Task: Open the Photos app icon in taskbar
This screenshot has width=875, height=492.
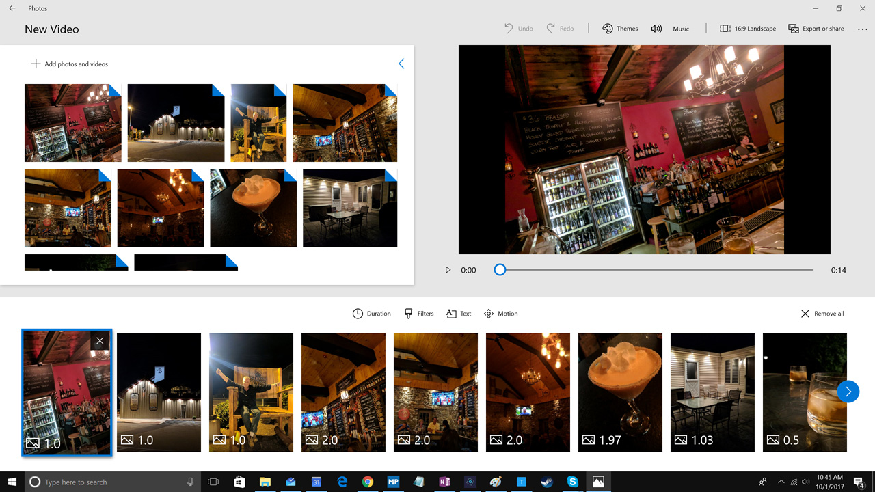Action: (598, 482)
